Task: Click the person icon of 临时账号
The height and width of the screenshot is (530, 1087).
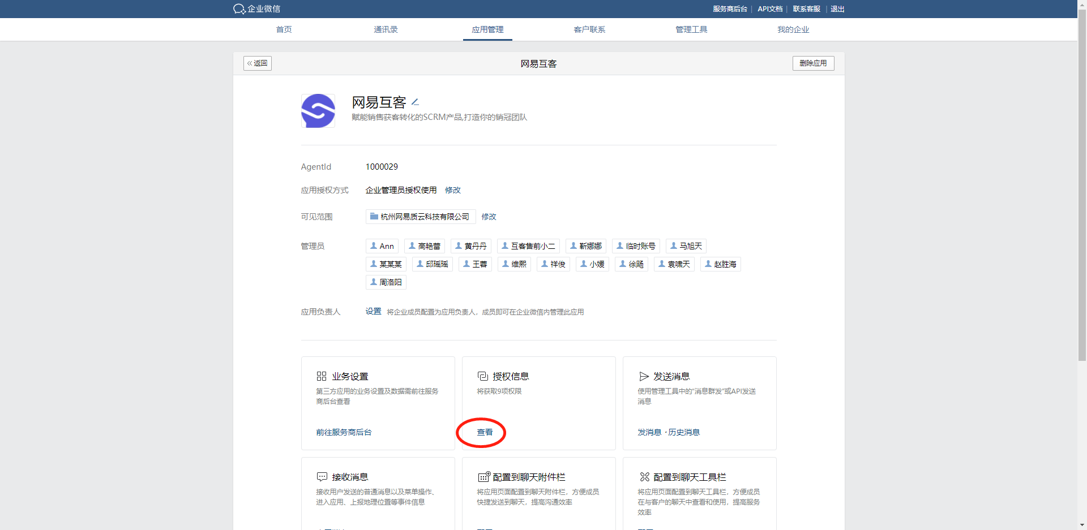Action: (620, 246)
